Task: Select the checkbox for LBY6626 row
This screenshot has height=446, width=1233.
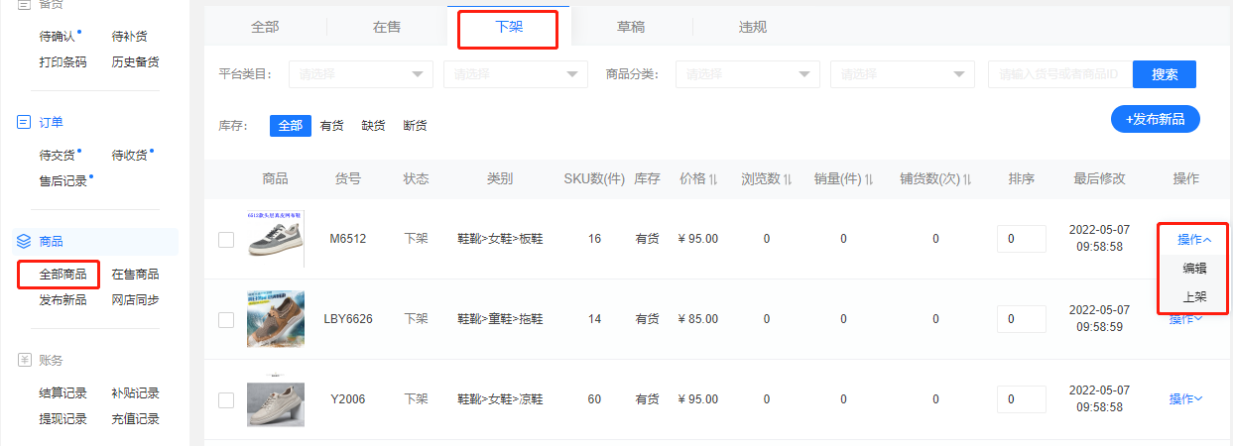Action: [226, 319]
